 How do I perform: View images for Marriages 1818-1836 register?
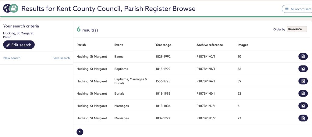click(x=303, y=106)
